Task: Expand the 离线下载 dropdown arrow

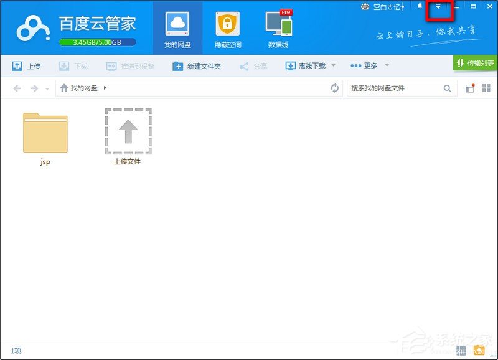Action: point(332,65)
